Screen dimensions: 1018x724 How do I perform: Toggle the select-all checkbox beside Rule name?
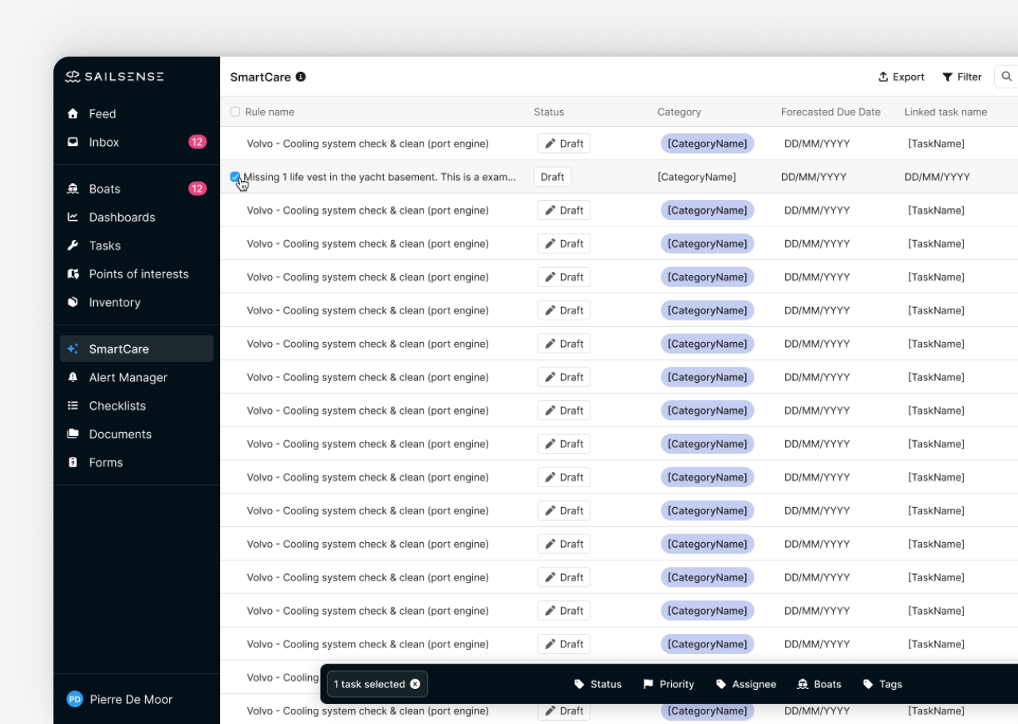235,112
